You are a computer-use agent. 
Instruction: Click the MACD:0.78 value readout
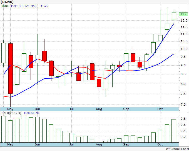(31, 113)
